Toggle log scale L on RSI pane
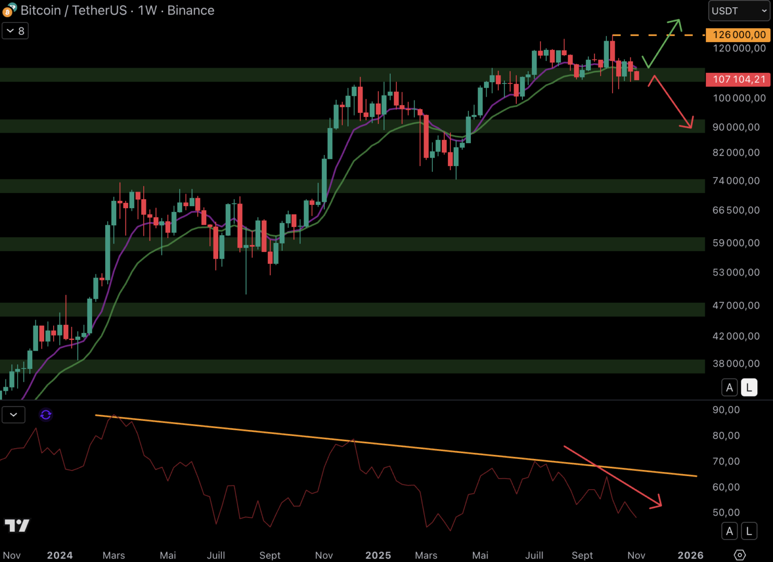The image size is (773, 562). tap(749, 531)
